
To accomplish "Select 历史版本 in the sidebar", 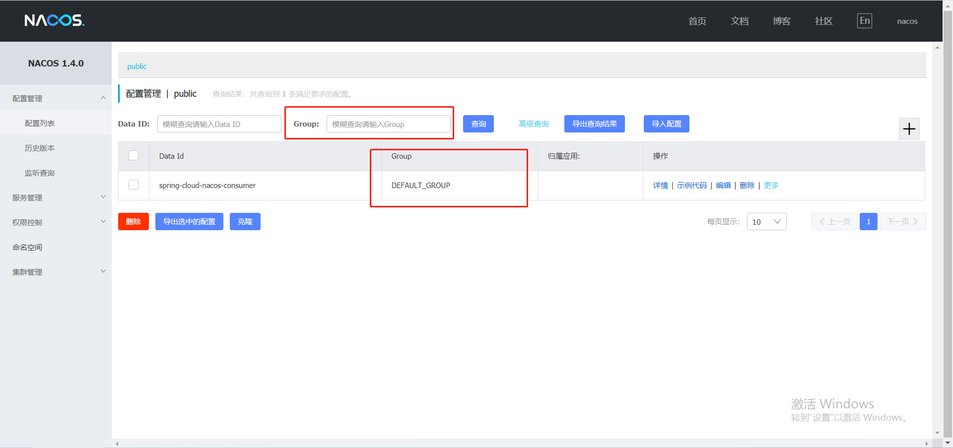I will (x=56, y=148).
